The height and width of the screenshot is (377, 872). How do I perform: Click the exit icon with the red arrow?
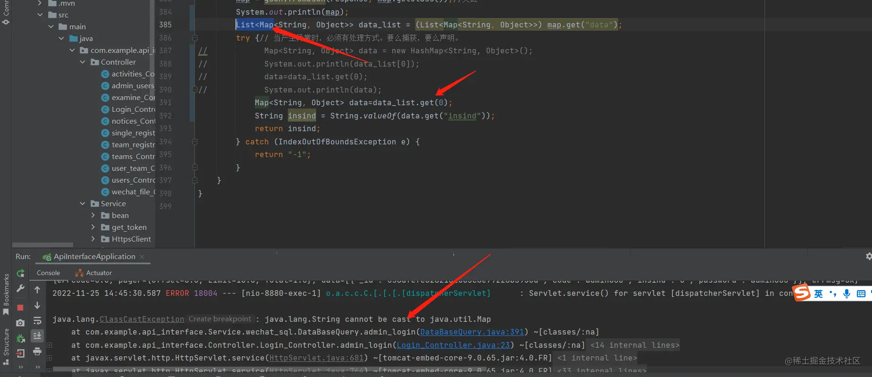pos(20,353)
